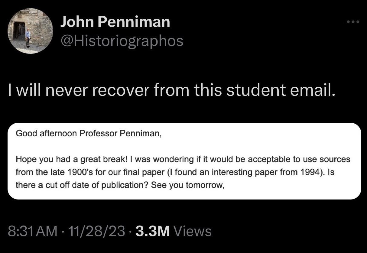
Task: Open the tweet's three-dot more options menu
Action: coord(353,22)
